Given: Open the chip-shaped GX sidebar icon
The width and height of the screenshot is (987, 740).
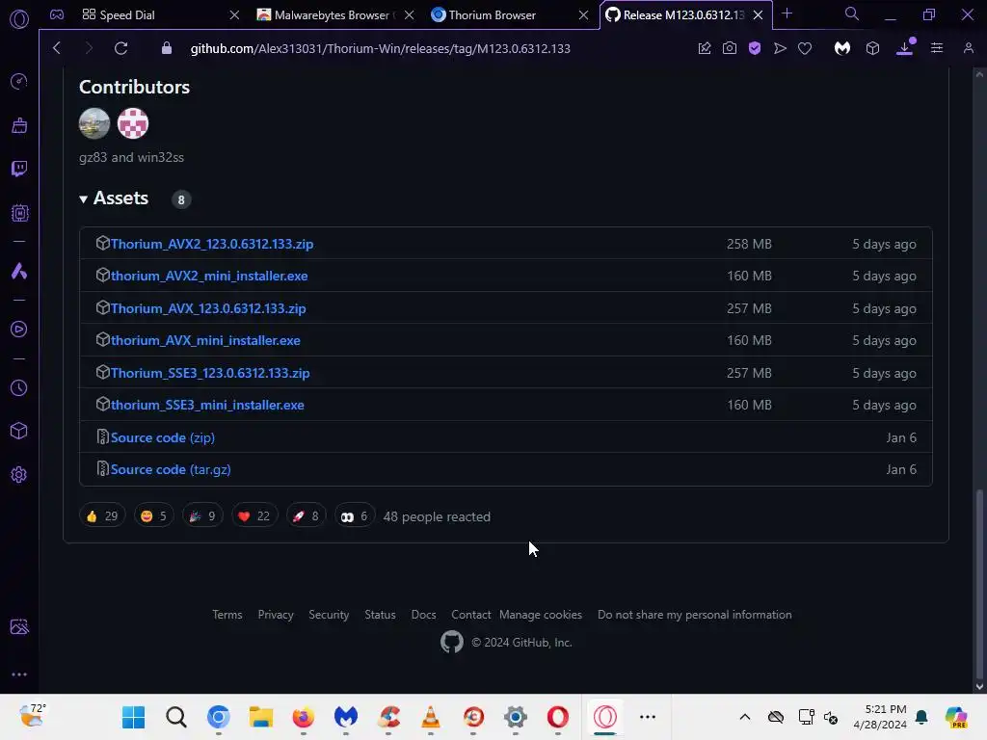Looking at the screenshot, I should click(19, 213).
